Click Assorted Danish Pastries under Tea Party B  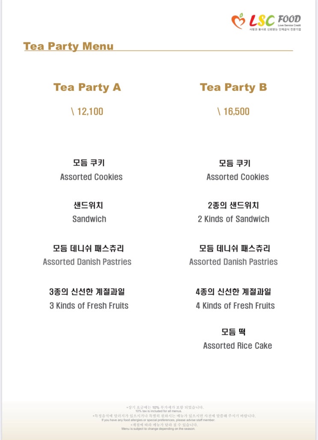(x=233, y=261)
